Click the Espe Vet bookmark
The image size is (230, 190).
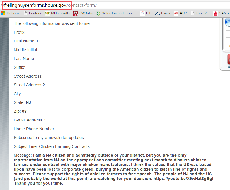coord(200,13)
